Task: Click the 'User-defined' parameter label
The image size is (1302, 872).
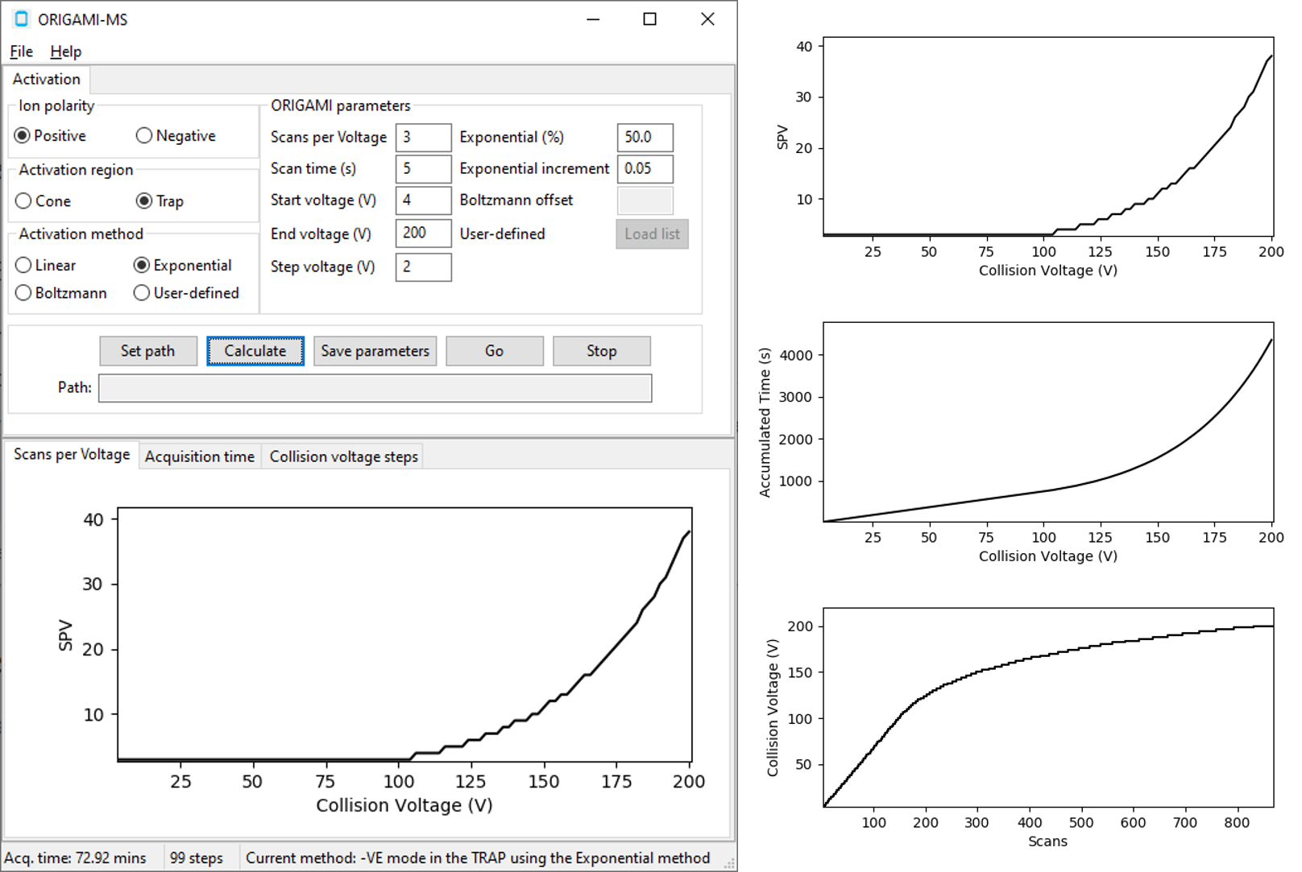Action: coord(503,233)
